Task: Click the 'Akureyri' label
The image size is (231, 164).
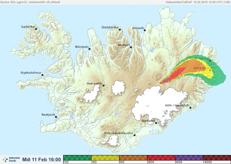Action: click(x=124, y=45)
